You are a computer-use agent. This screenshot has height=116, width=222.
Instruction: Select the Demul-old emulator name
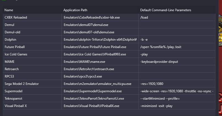12,32
